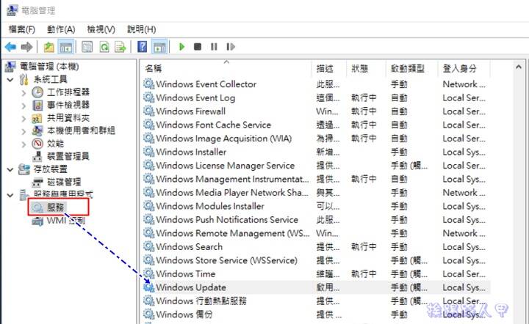Expand the 本機使用者和群組 tree node
The width and height of the screenshot is (529, 324).
point(24,131)
